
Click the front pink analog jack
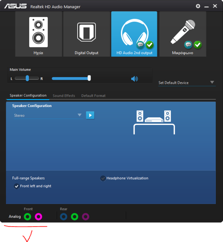[38, 216]
